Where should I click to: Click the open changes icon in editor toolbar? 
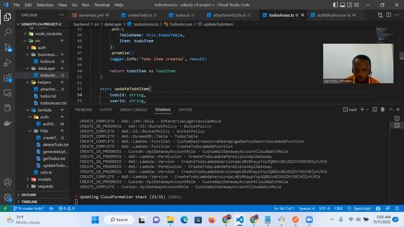click(x=380, y=15)
